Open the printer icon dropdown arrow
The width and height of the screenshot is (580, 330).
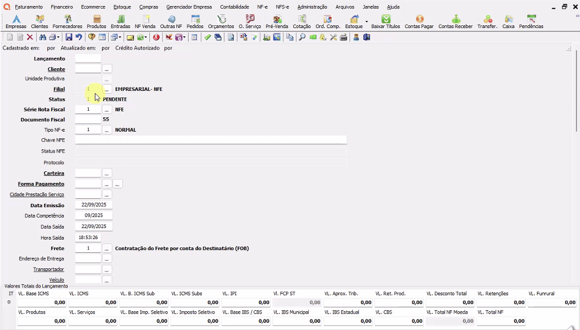[58, 37]
